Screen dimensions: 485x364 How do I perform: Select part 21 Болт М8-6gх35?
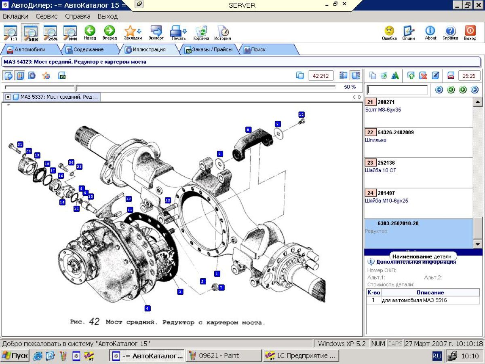pyautogui.click(x=418, y=112)
